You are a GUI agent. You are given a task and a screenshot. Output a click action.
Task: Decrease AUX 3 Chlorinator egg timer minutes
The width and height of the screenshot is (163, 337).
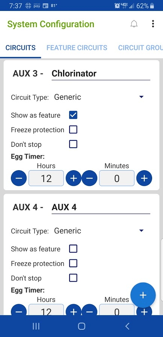coord(89,178)
